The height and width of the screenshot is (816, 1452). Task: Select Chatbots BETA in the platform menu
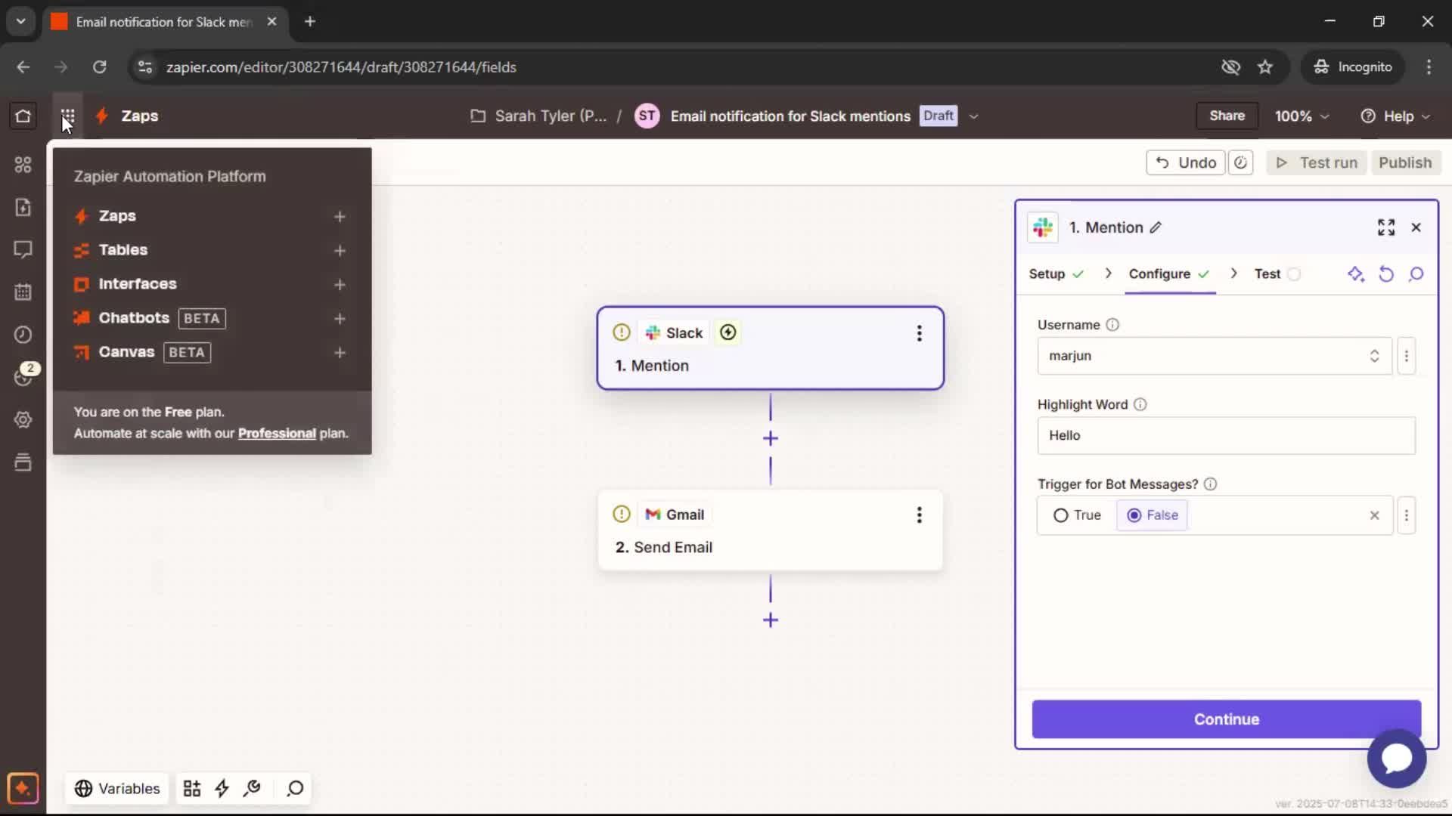click(x=150, y=318)
